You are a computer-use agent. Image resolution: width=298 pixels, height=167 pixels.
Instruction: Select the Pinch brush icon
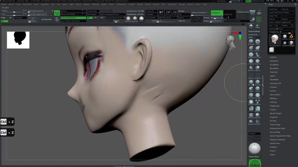[257, 89]
